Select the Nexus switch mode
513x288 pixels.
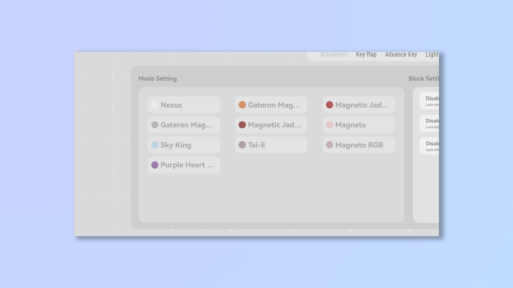[x=184, y=105]
